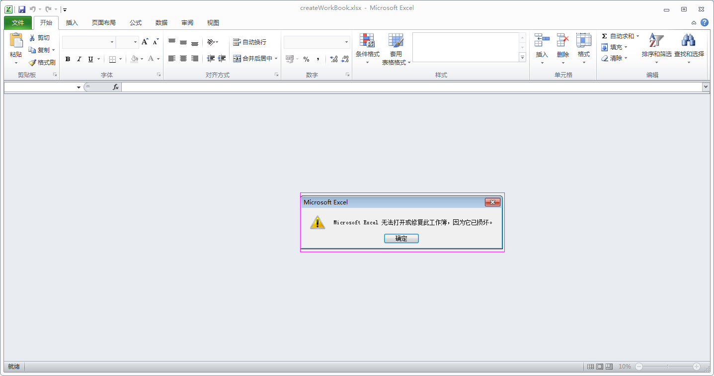Click into the formula bar
Image resolution: width=714 pixels, height=376 pixels.
pyautogui.click(x=412, y=87)
